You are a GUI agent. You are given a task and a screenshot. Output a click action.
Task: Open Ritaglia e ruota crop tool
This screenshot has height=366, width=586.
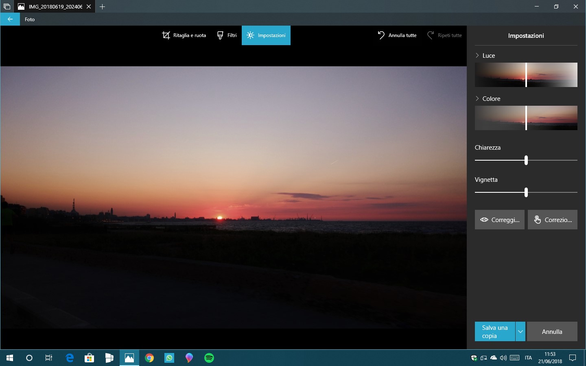pos(184,35)
